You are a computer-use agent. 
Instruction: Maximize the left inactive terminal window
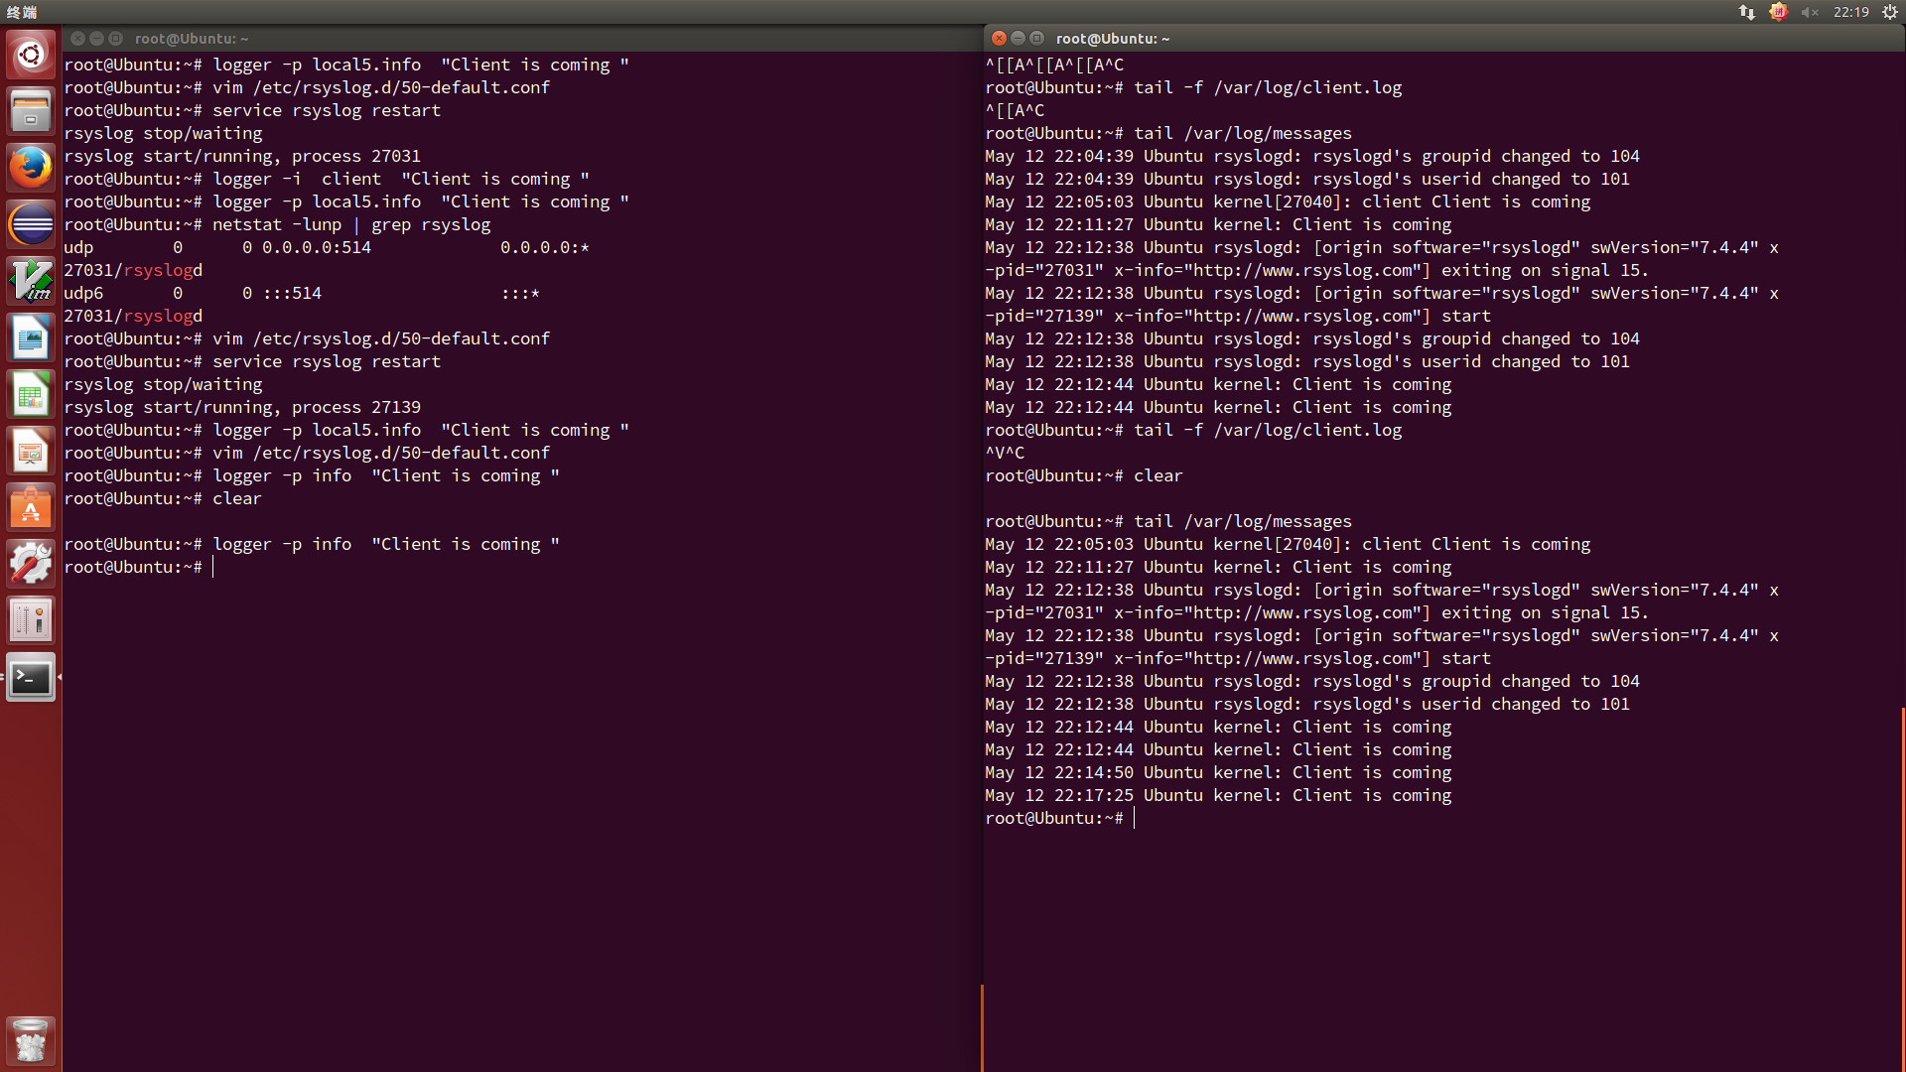[115, 38]
